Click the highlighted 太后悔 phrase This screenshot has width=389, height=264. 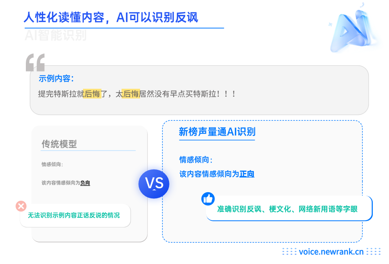(128, 94)
